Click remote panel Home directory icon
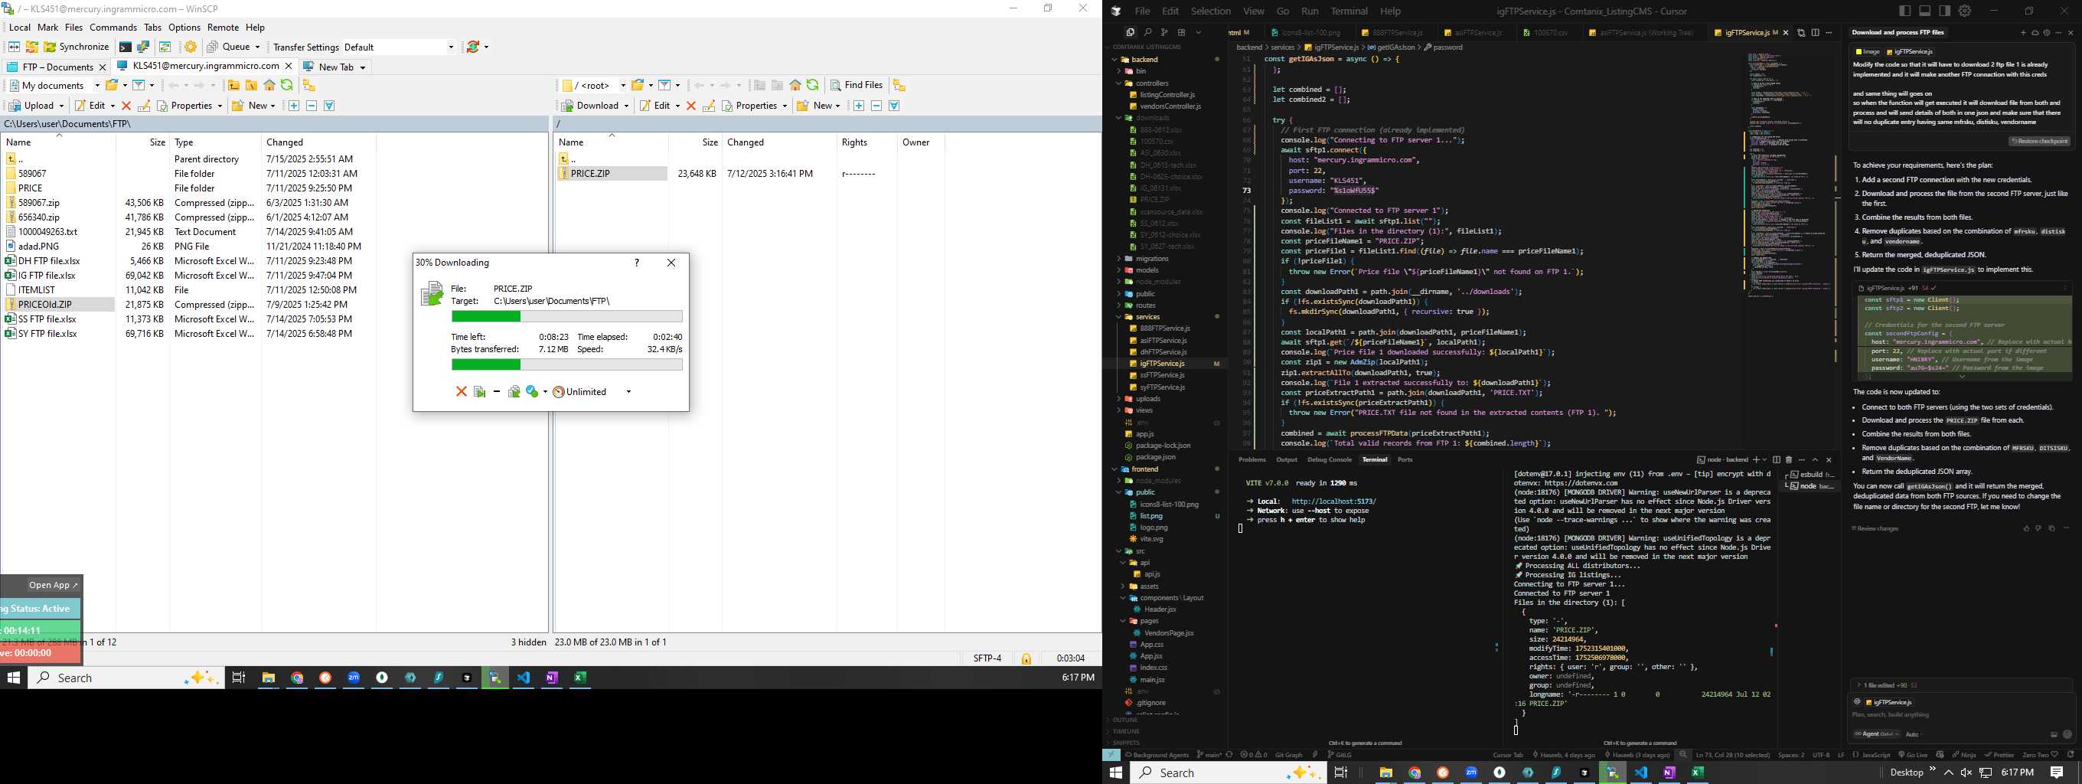Viewport: 2082px width, 784px height. (x=795, y=85)
